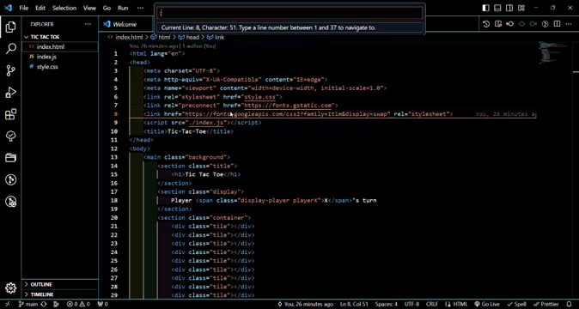Open the File menu
579x309 pixels.
tap(24, 8)
